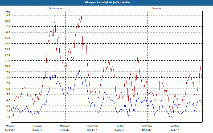Click the 10,0 y-axis value
213x133 pixels.
click(8, 66)
